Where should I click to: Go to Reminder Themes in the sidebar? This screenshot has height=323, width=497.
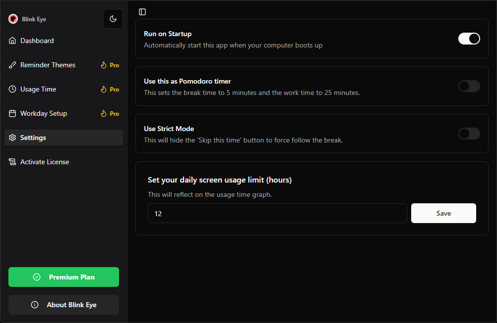point(48,65)
